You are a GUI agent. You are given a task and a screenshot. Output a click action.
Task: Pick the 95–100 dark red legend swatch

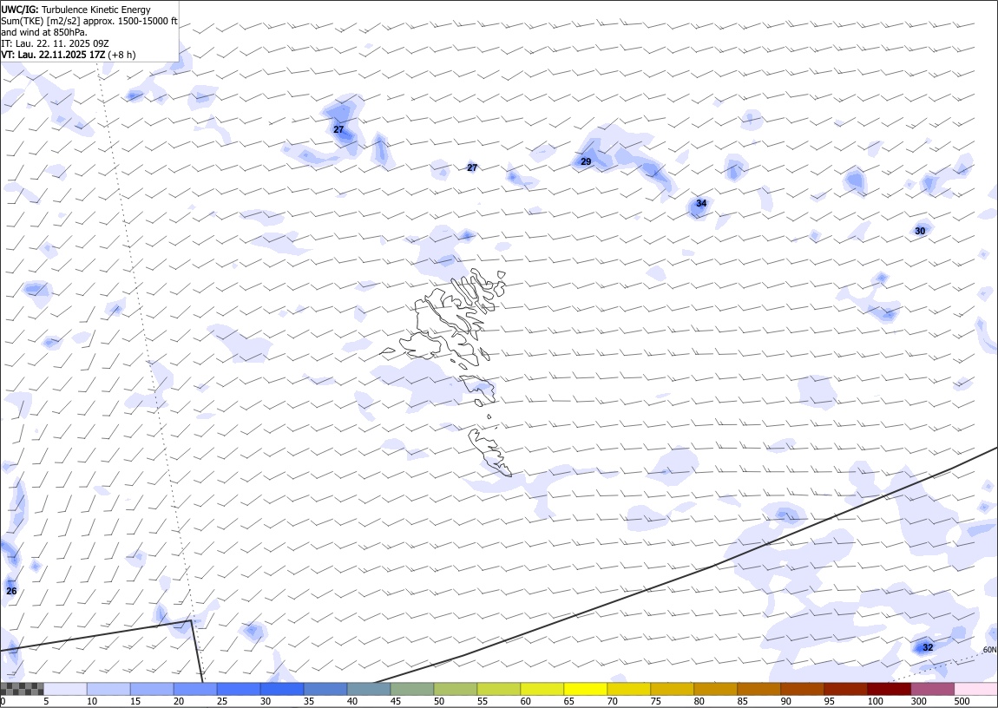[x=845, y=689]
